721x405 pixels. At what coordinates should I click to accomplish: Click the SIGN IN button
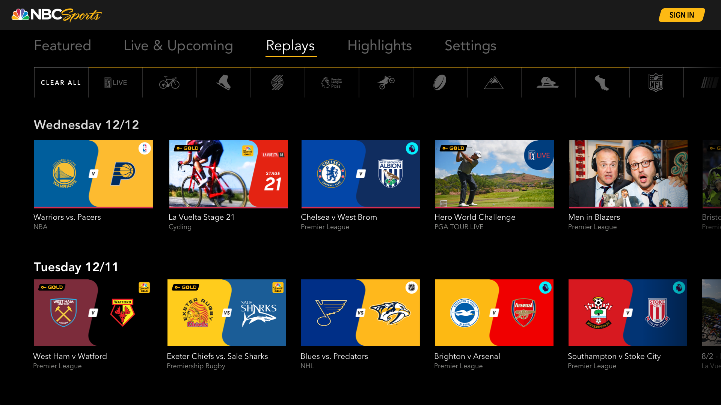[682, 15]
